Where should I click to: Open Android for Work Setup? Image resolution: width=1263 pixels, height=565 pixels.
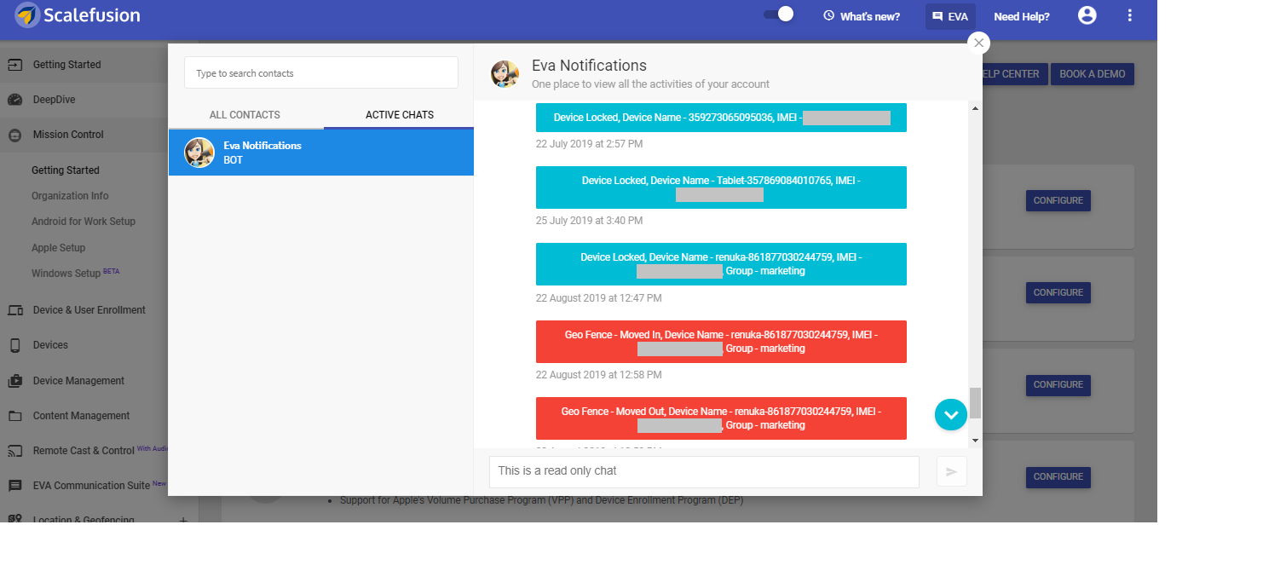coord(84,222)
